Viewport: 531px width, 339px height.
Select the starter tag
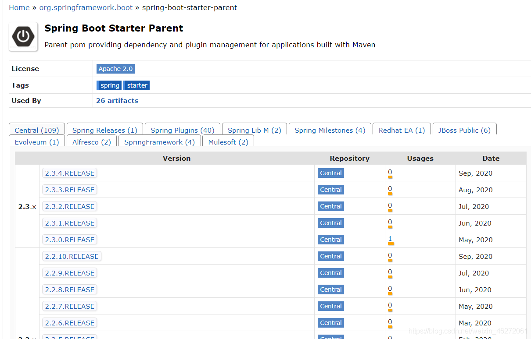tap(137, 85)
